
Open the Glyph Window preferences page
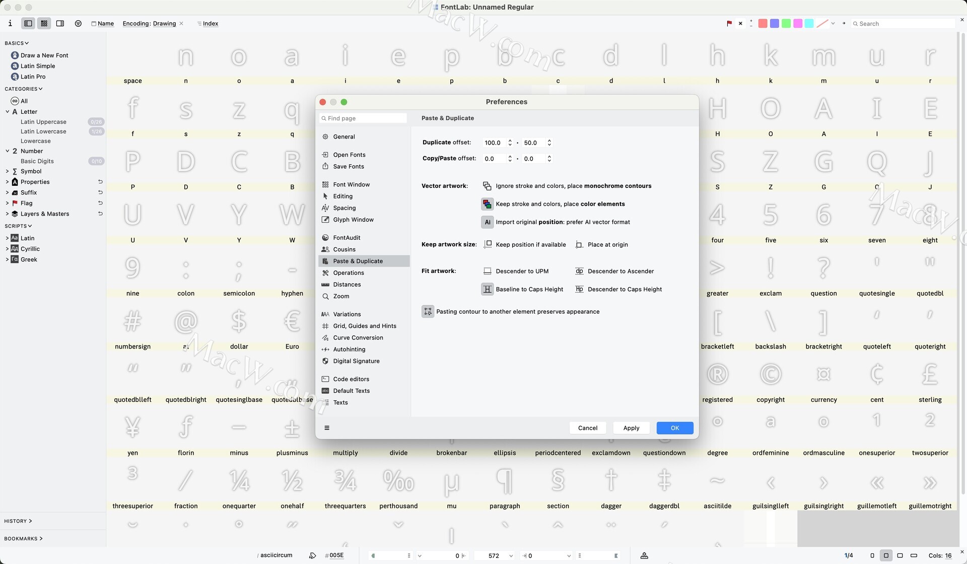pyautogui.click(x=353, y=220)
